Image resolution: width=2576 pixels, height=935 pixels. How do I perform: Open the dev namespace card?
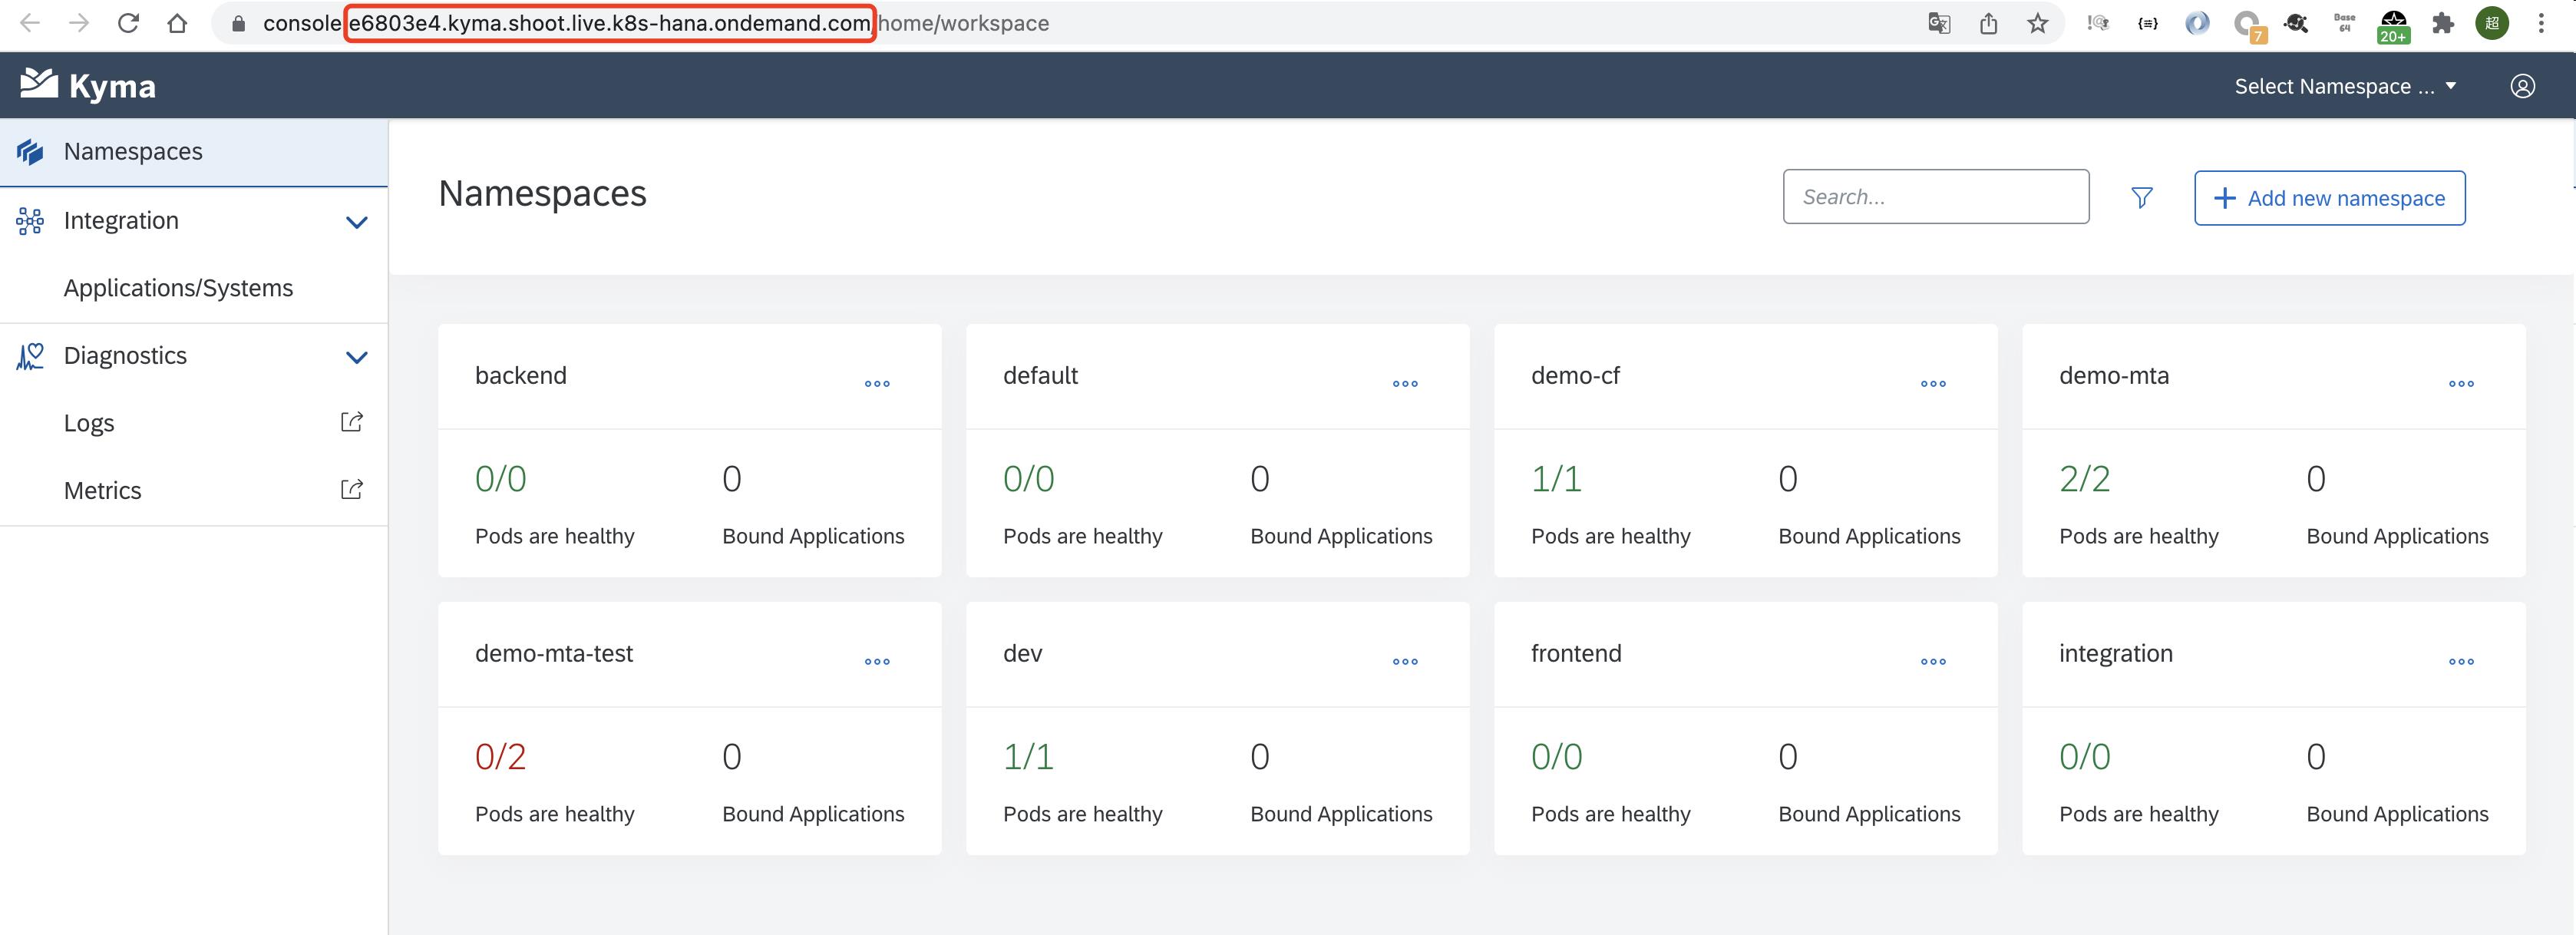click(x=1217, y=728)
